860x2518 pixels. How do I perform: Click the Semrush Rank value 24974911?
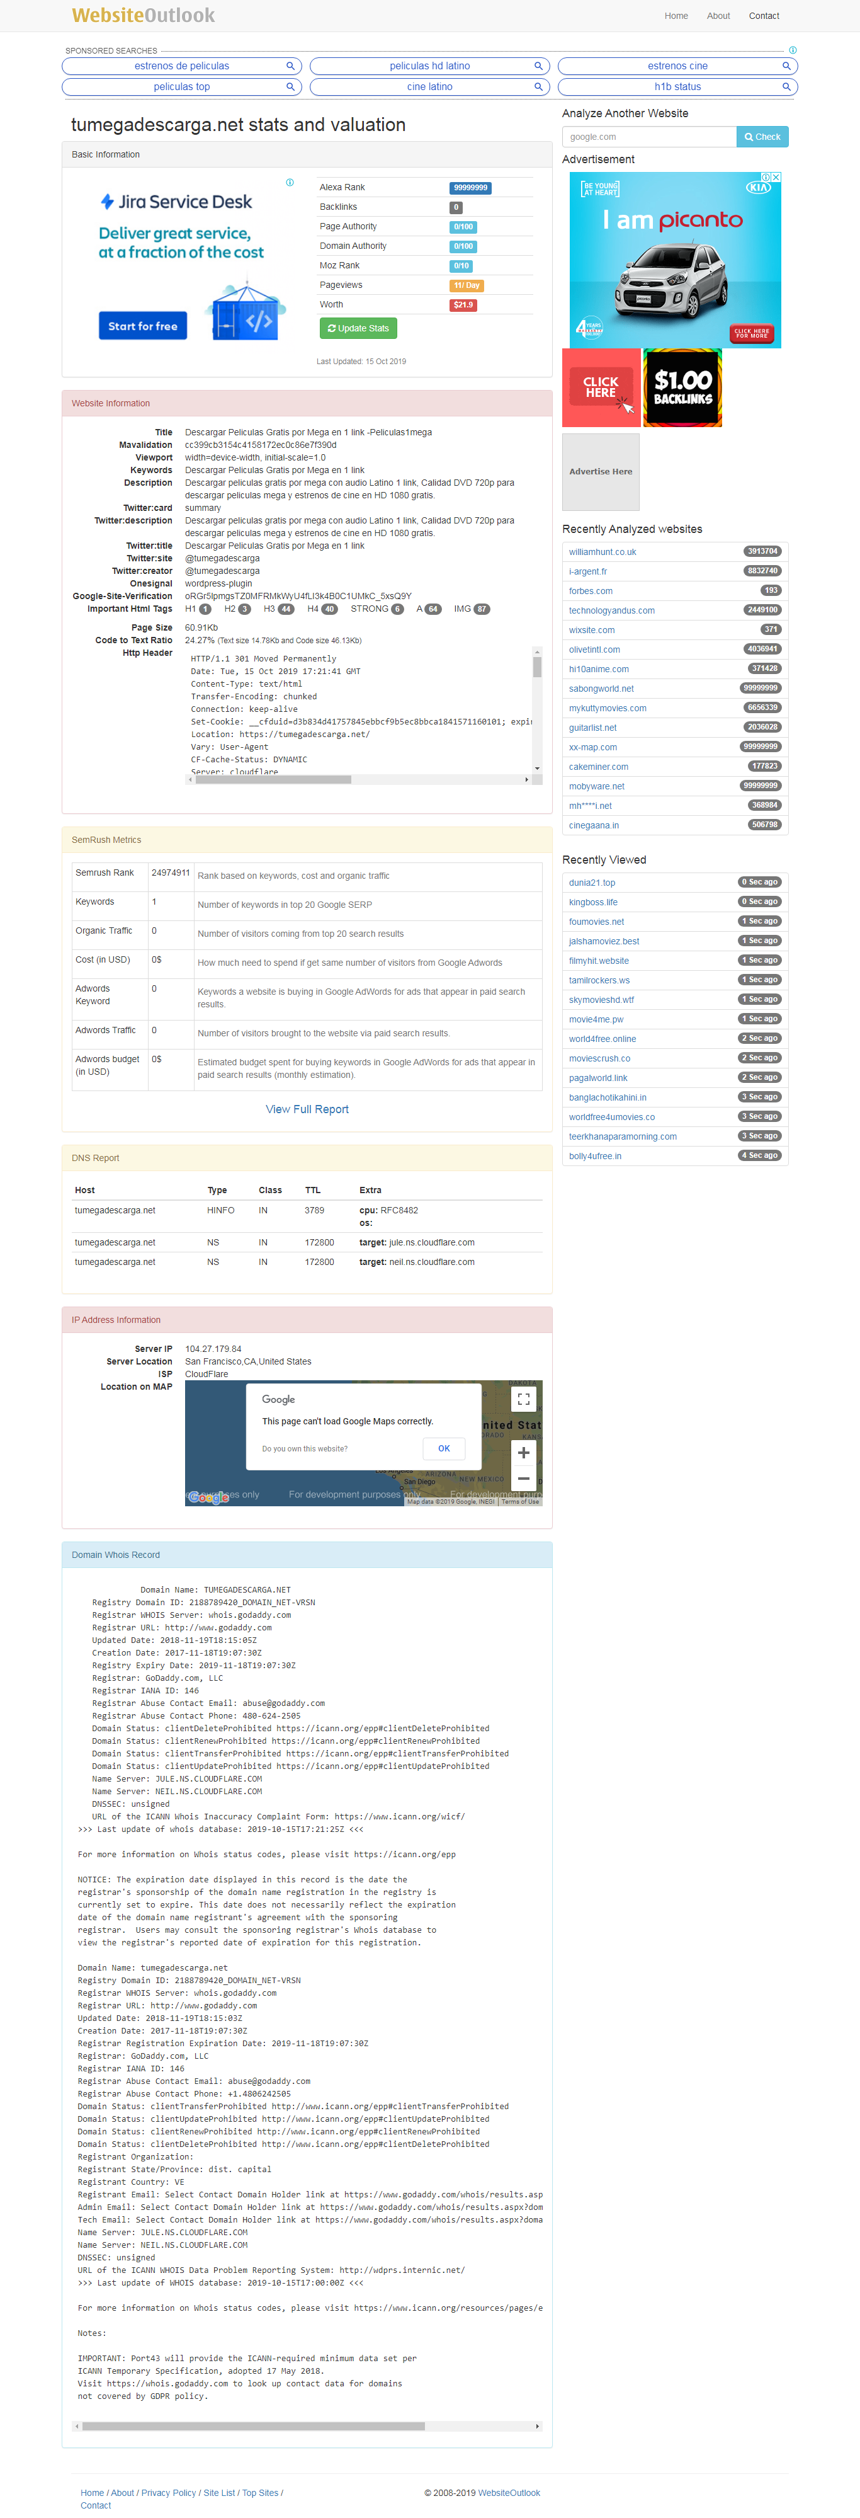[x=170, y=873]
